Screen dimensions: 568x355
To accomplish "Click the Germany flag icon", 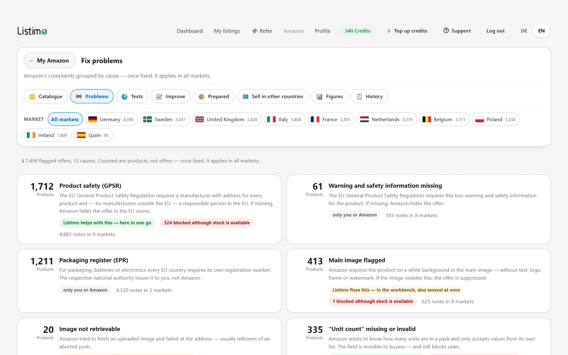I will coord(93,119).
